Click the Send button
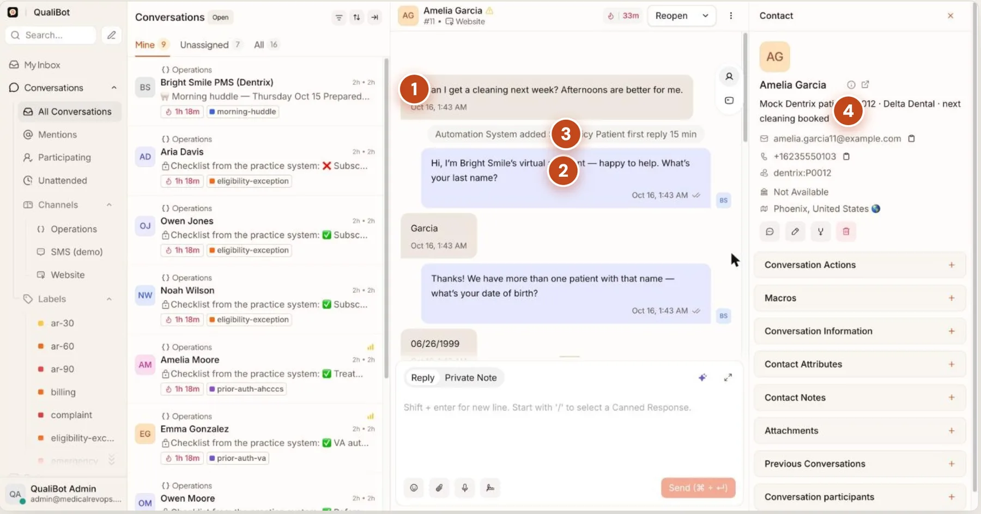The height and width of the screenshot is (514, 981). tap(698, 488)
